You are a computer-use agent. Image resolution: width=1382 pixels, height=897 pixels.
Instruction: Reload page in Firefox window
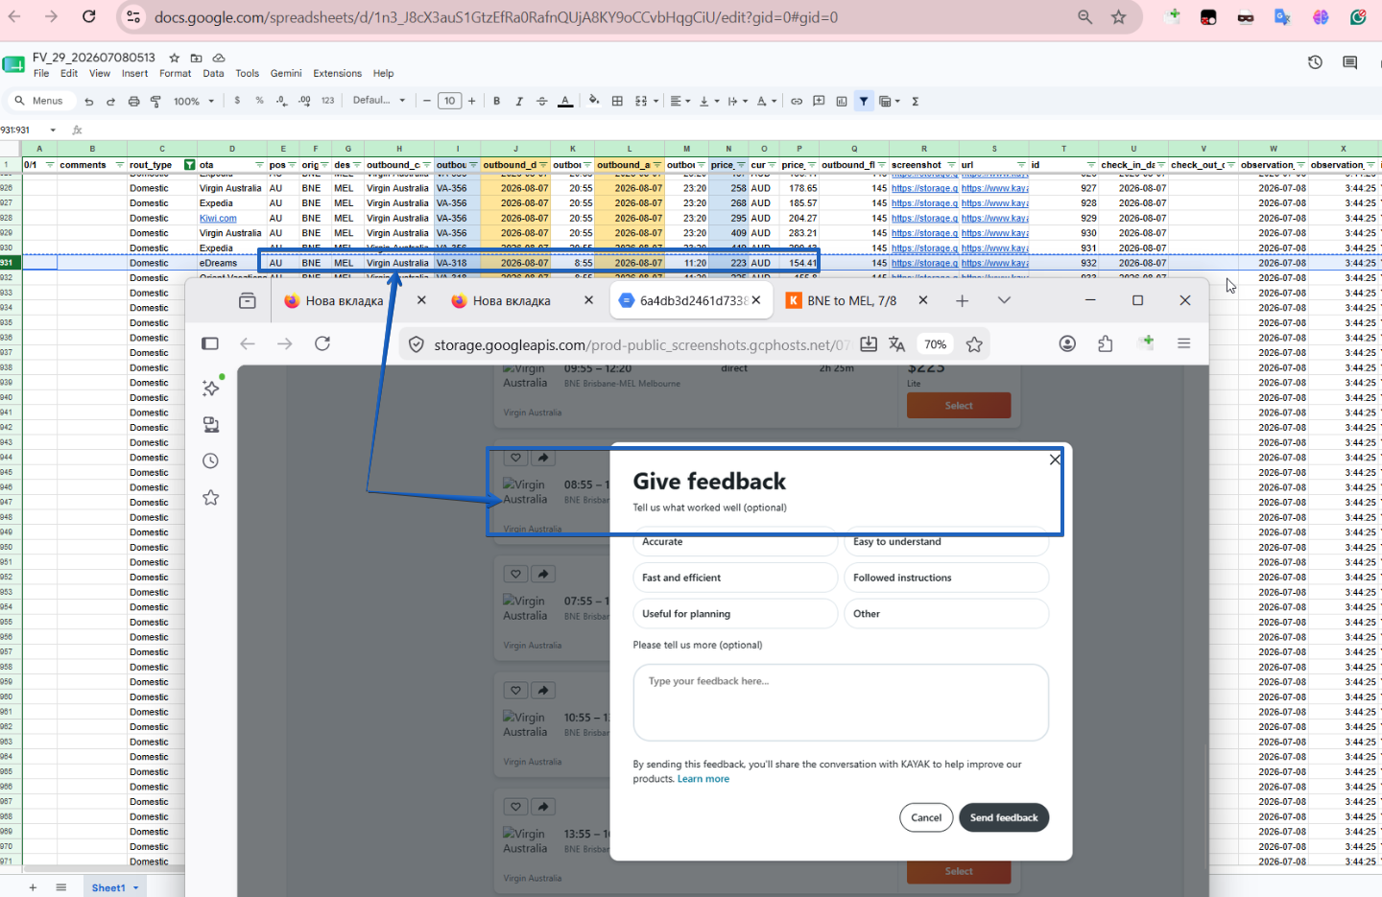[x=322, y=343]
